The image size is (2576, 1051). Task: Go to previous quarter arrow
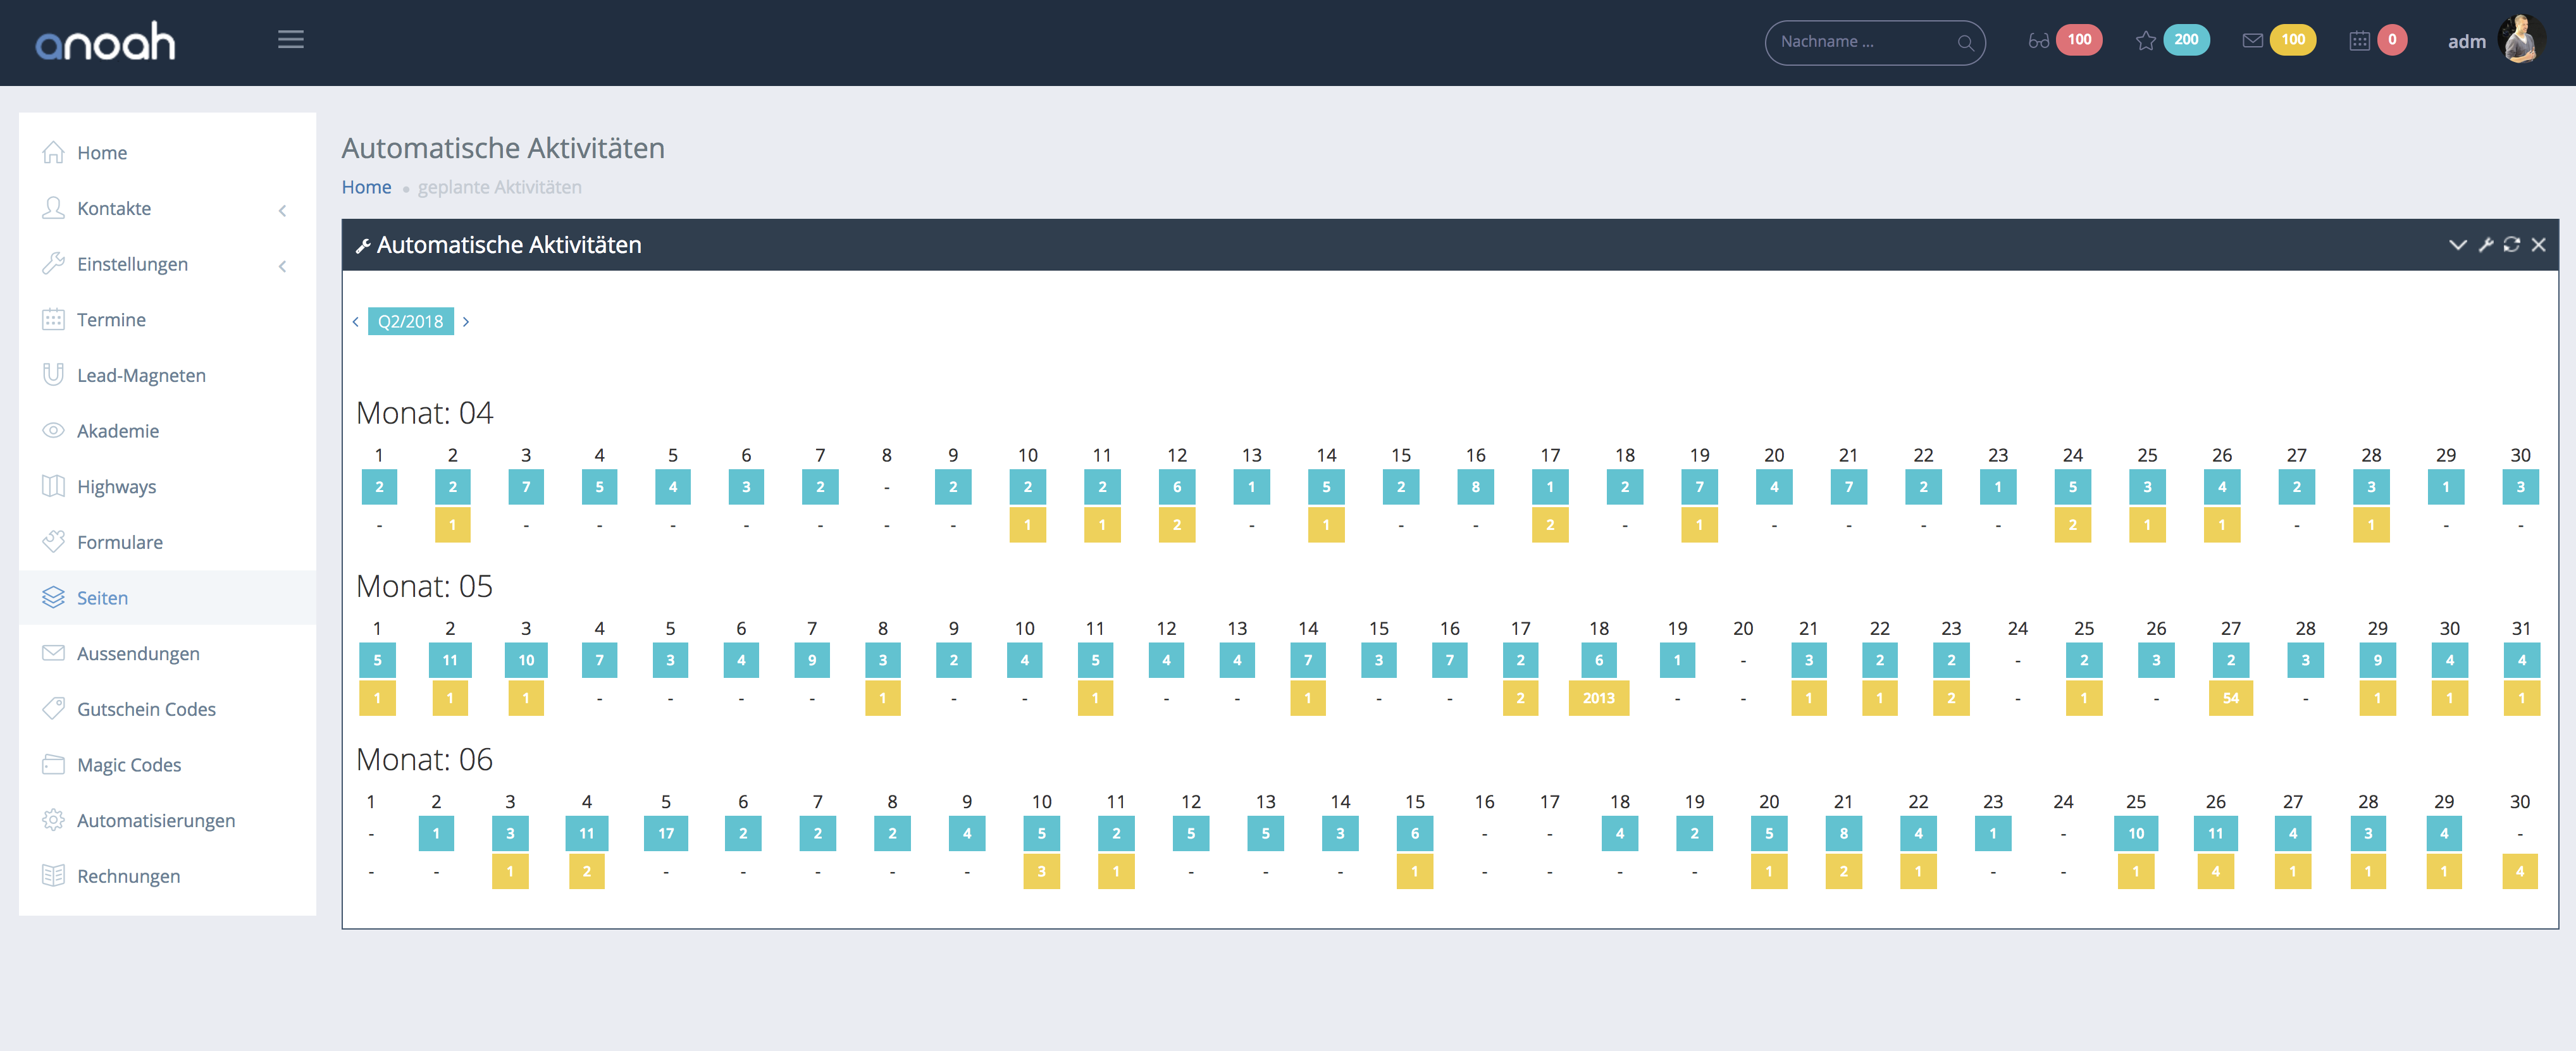[x=355, y=322]
